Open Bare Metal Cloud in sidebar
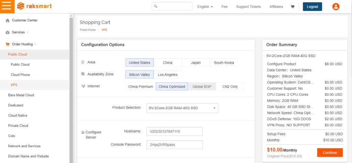The width and height of the screenshot is (352, 163). (x=21, y=95)
